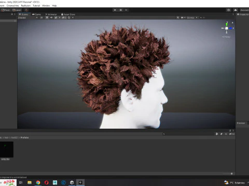Image resolution: width=249 pixels, height=186 pixels.
Task: Toggle scene lighting lightbulb icon
Action: click(47, 18)
